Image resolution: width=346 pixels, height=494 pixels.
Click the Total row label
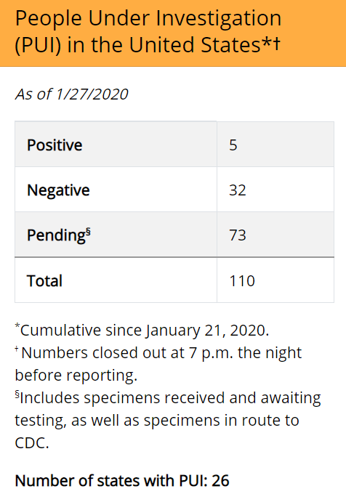44,280
